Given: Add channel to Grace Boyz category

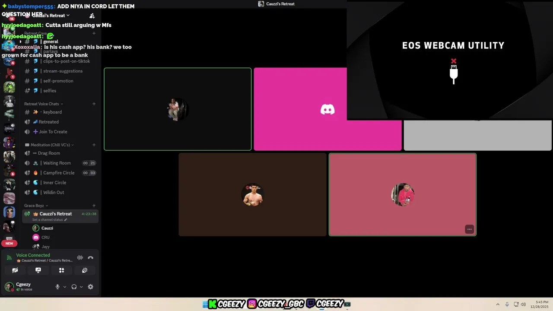Looking at the screenshot, I should [94, 206].
